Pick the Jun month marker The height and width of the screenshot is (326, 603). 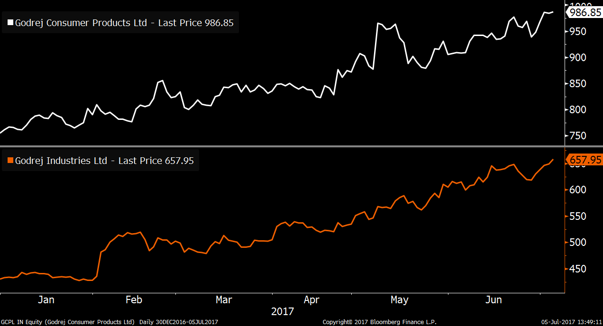[x=494, y=299]
